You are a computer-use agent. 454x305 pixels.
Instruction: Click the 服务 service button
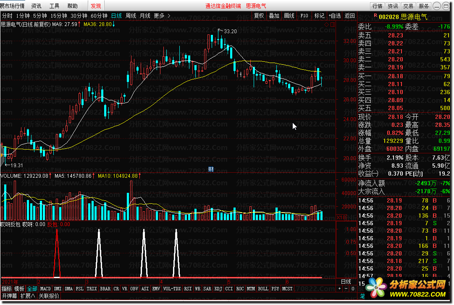coord(424,6)
